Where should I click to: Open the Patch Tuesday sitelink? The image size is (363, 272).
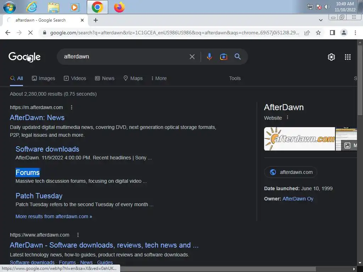tap(39, 196)
